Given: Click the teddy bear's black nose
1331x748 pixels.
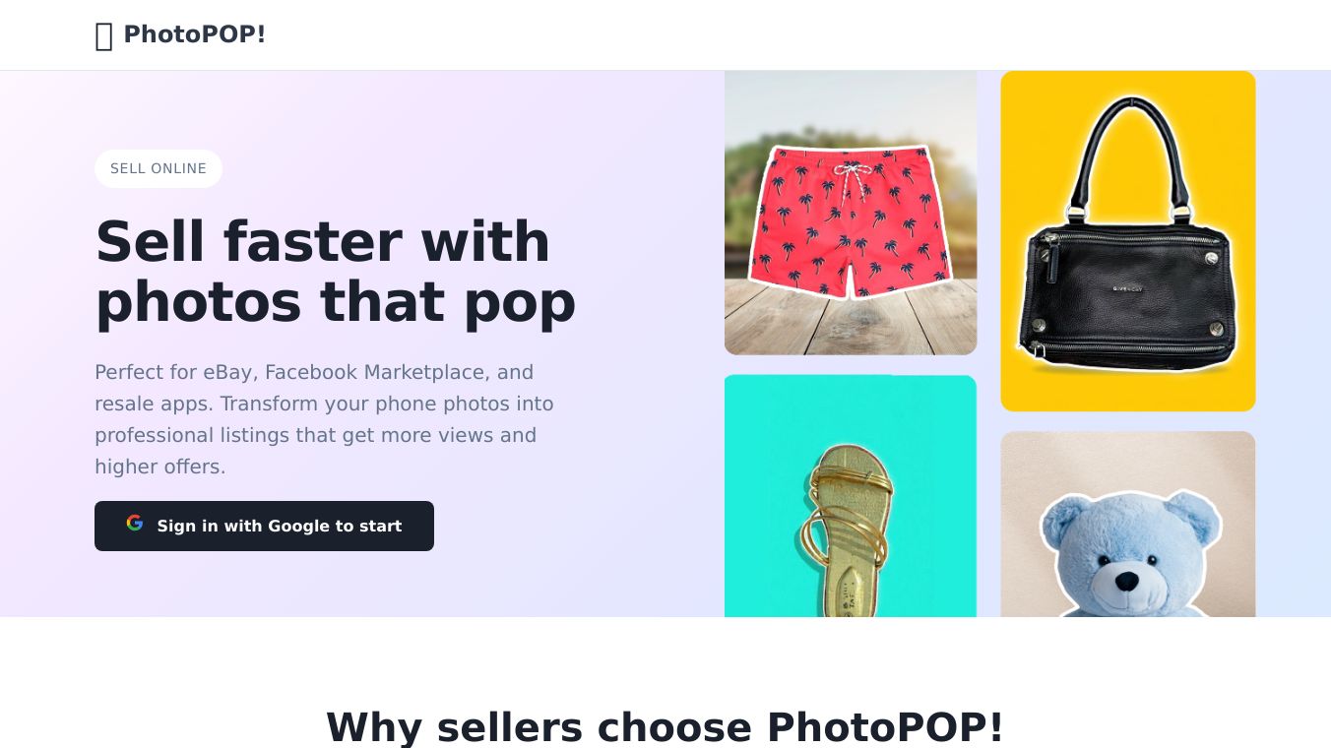Looking at the screenshot, I should click(1127, 581).
